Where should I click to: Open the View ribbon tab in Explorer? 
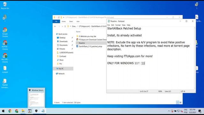click(x=78, y=21)
